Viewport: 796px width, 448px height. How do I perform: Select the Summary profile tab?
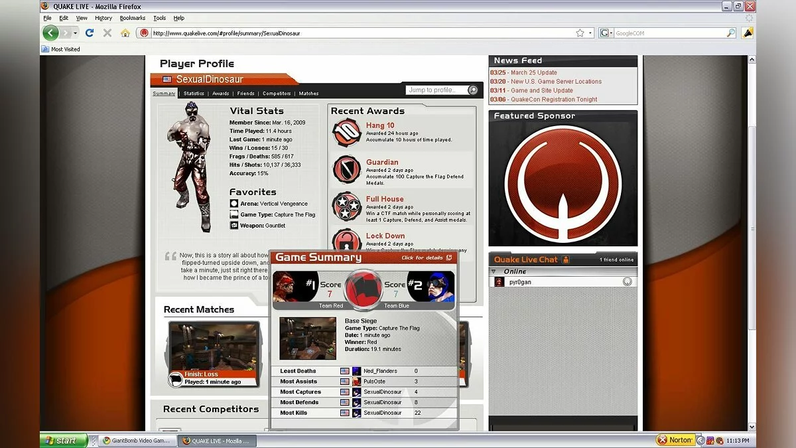pos(164,94)
